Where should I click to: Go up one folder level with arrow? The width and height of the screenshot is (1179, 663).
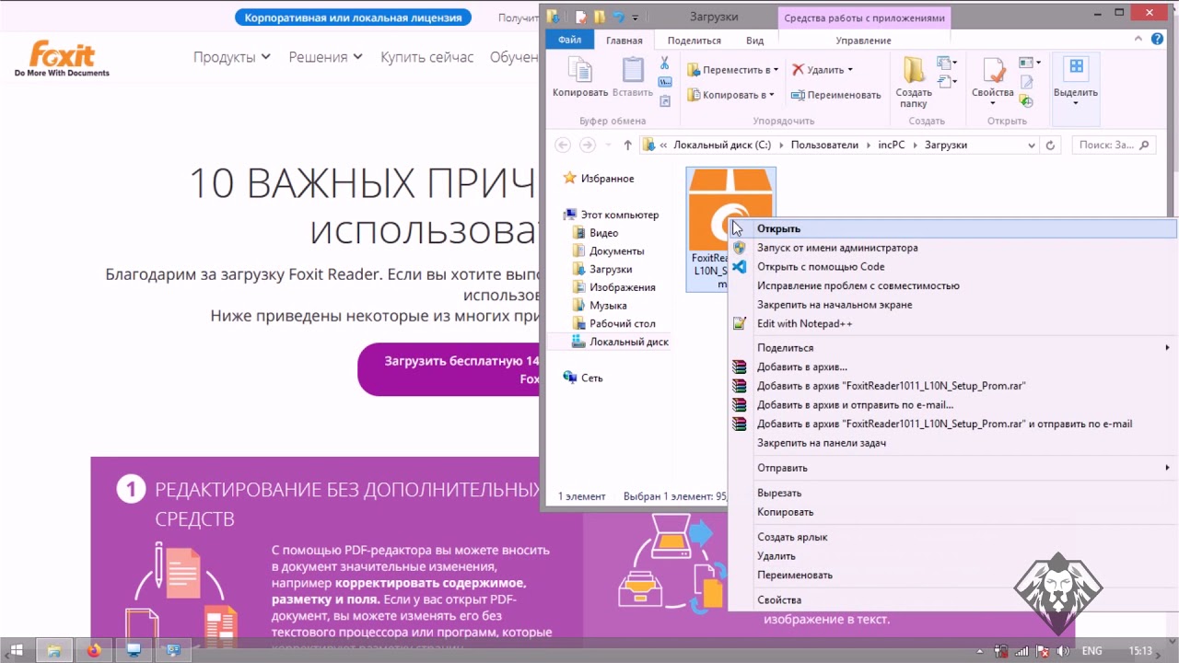pos(627,145)
